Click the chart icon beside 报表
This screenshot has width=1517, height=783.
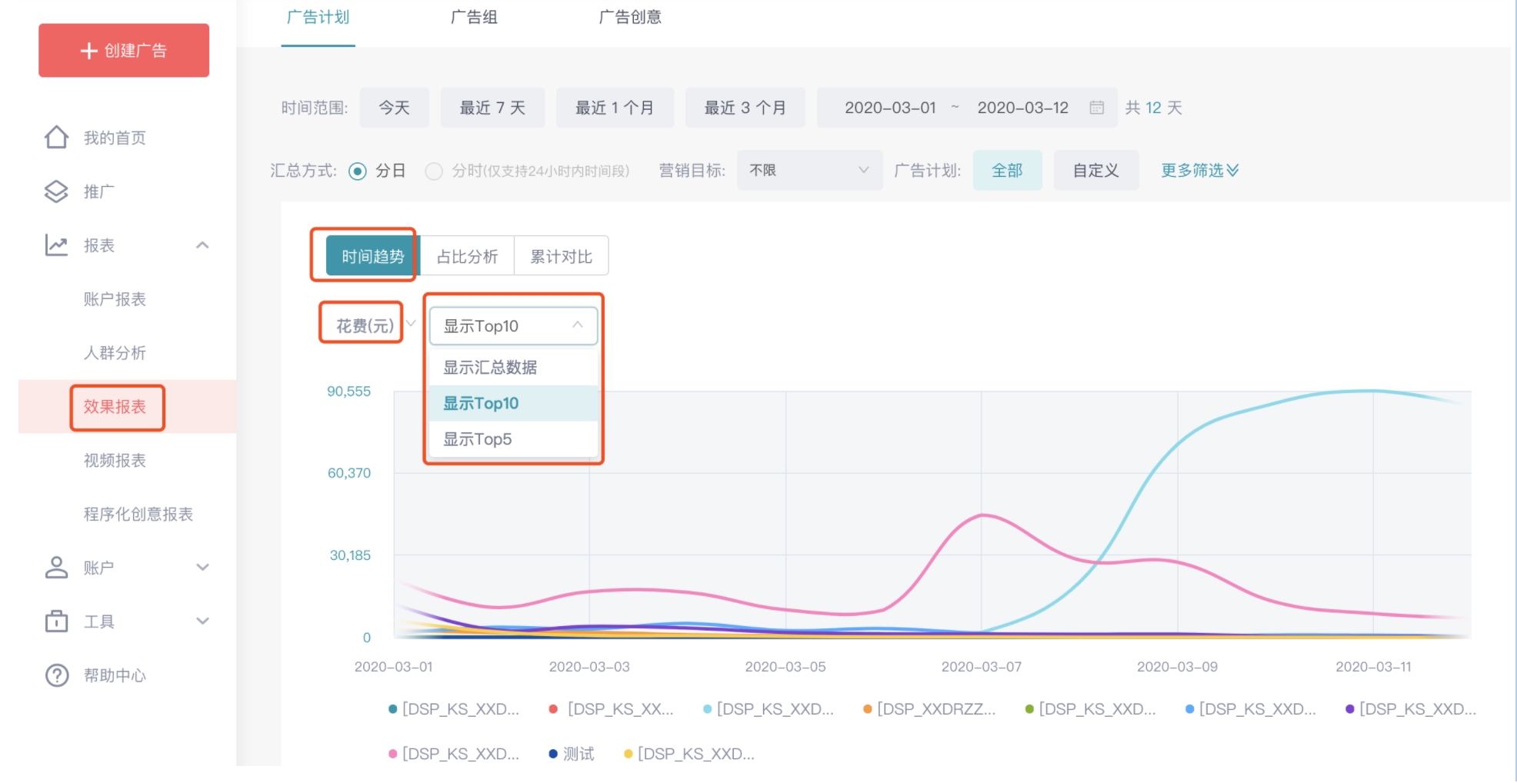pos(56,245)
